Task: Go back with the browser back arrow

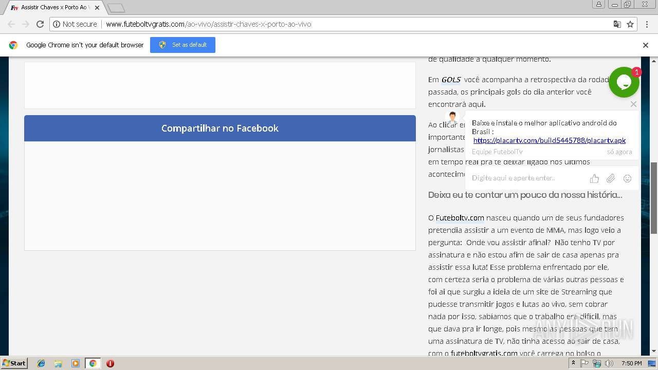Action: click(11, 24)
